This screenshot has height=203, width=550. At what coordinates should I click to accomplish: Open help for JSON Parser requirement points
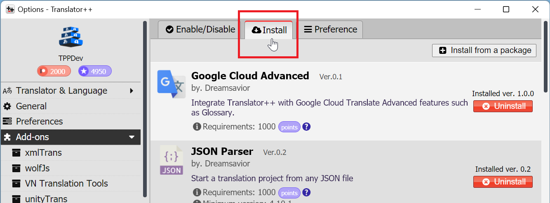pos(306,192)
